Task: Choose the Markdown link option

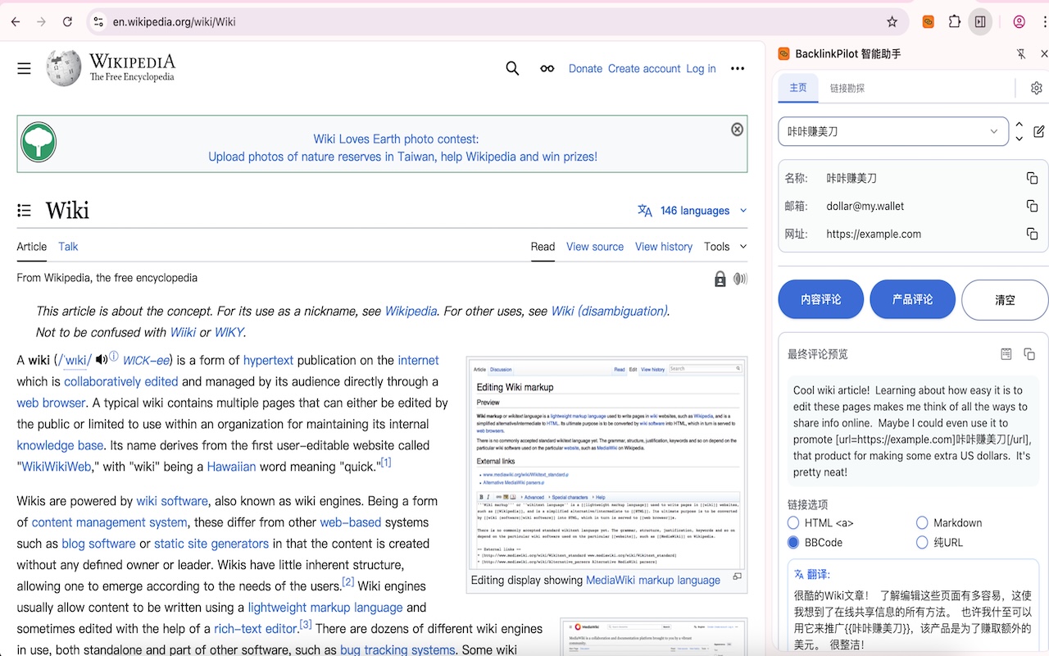Action: pos(920,522)
